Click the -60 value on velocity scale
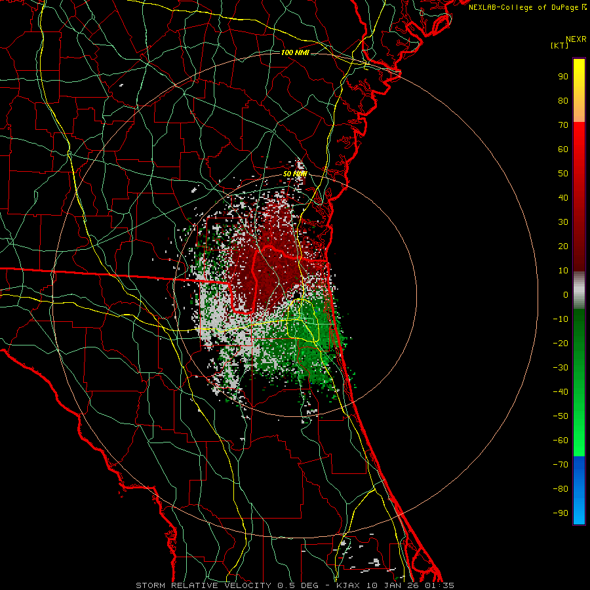Image resolution: width=590 pixels, height=590 pixels. point(560,441)
